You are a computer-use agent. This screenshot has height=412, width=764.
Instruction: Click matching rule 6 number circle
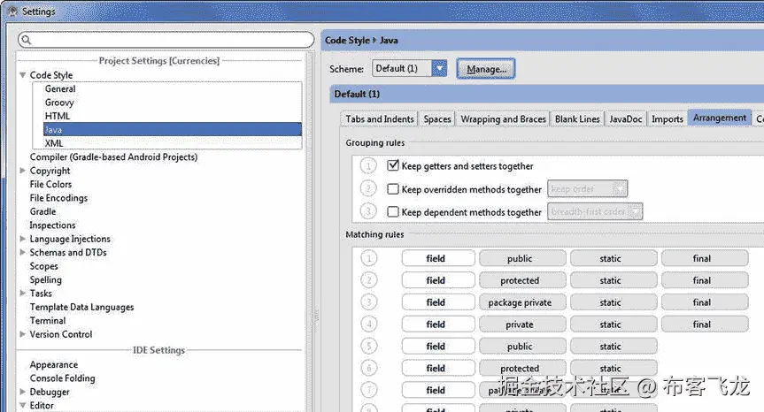click(369, 368)
